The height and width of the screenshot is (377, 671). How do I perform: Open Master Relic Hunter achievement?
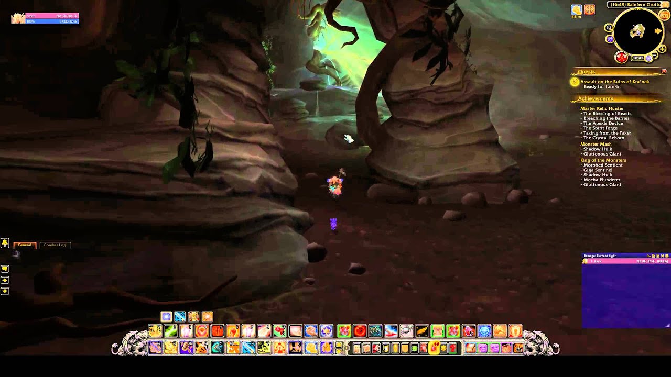pos(602,108)
